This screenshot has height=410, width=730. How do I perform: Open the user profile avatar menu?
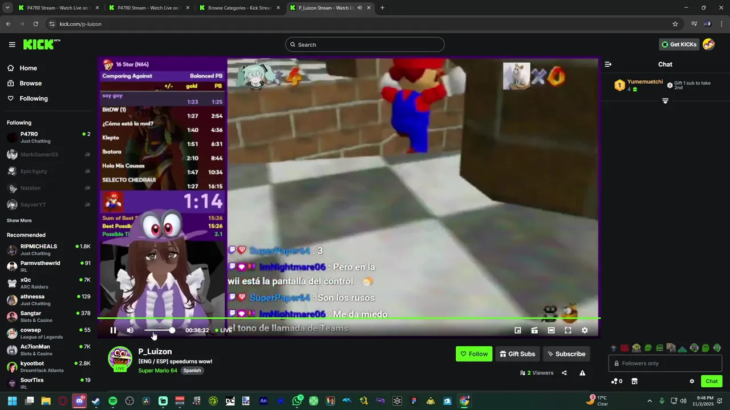click(709, 44)
